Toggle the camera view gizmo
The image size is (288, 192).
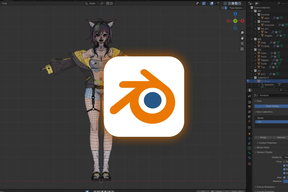(x=242, y=43)
